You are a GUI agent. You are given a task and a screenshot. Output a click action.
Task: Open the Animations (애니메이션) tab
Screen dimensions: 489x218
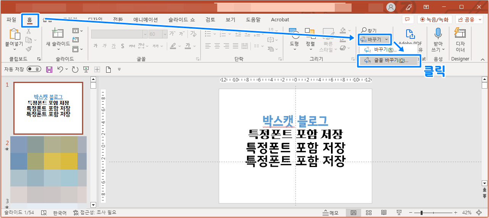pos(145,19)
